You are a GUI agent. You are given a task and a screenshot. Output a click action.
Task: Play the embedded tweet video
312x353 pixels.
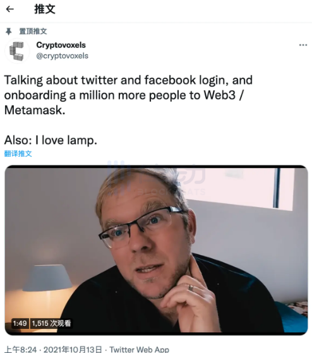[156, 250]
